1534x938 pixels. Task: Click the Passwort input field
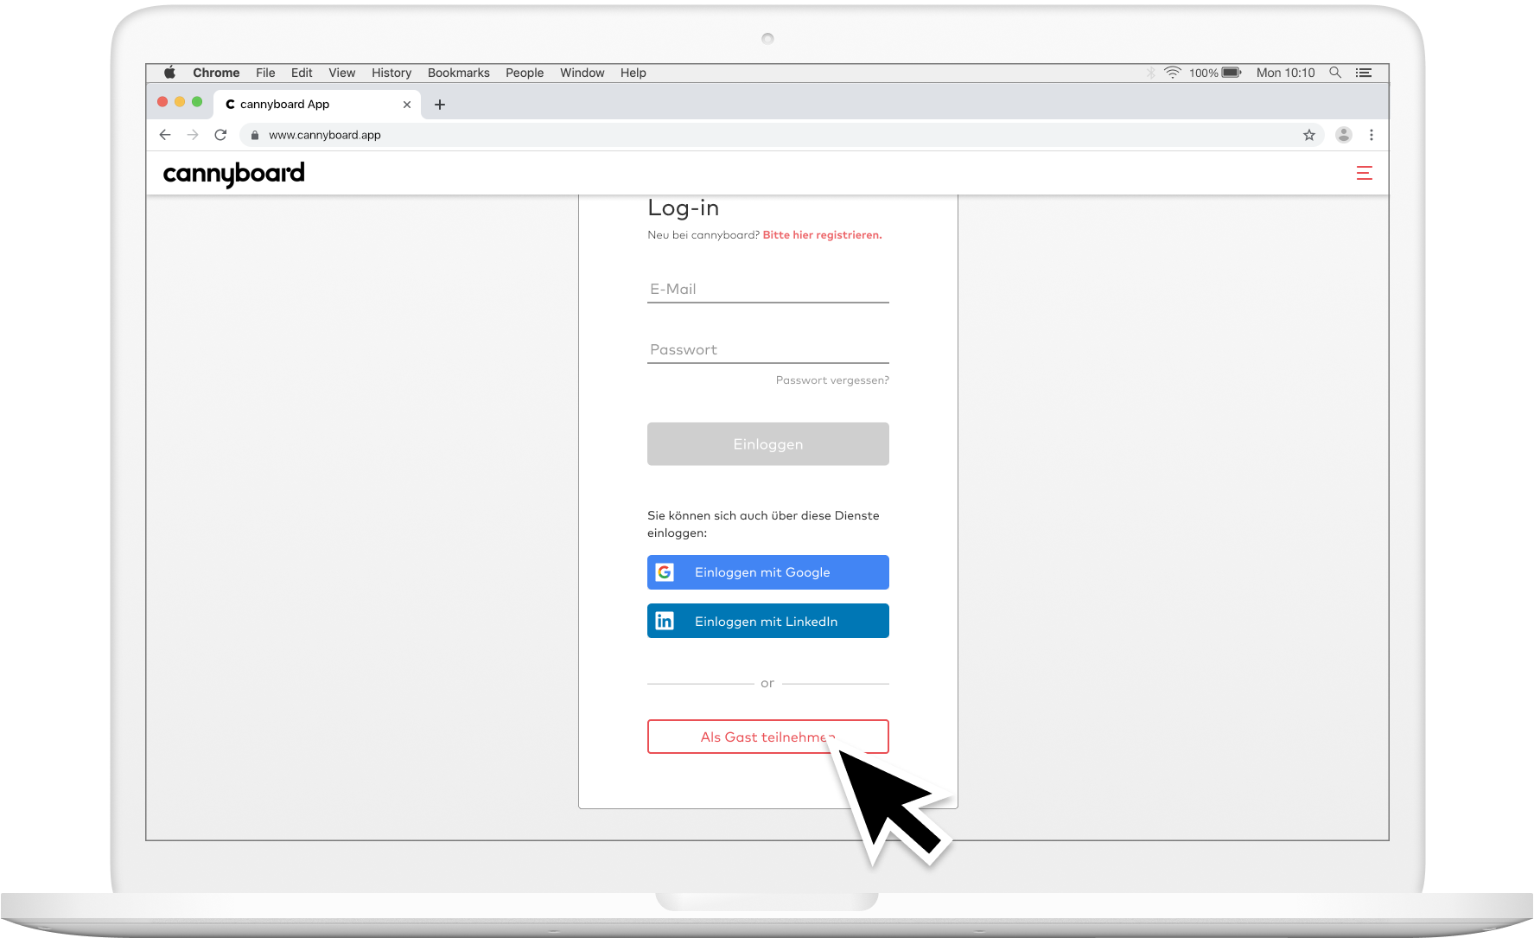(x=768, y=350)
